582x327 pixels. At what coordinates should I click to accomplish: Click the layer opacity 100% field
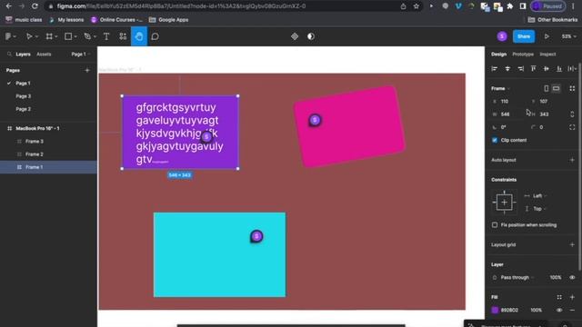point(556,277)
